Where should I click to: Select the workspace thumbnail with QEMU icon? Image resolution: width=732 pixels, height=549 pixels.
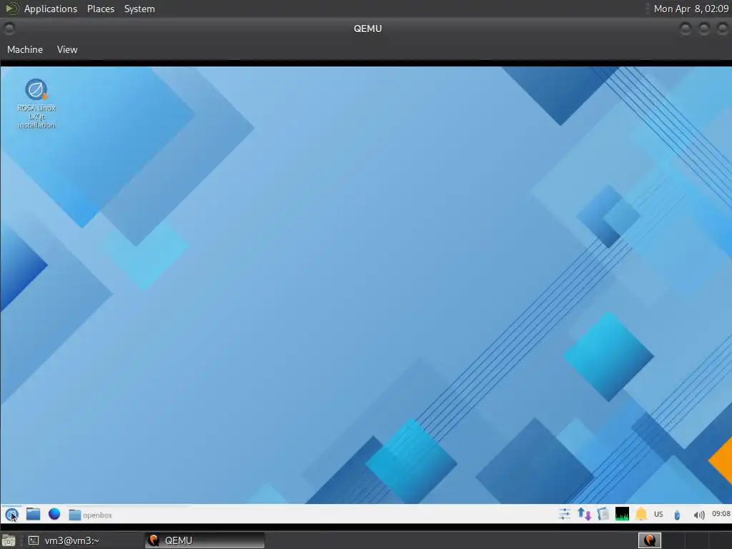pos(649,540)
